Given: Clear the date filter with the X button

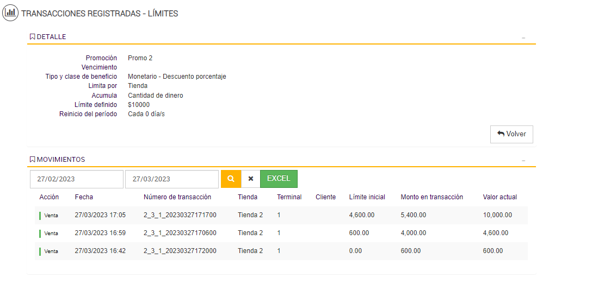Looking at the screenshot, I should pos(251,179).
